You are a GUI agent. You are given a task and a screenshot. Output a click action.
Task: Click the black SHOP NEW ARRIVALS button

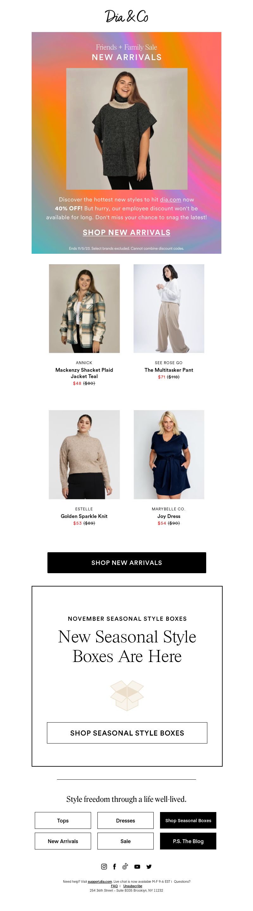(126, 562)
